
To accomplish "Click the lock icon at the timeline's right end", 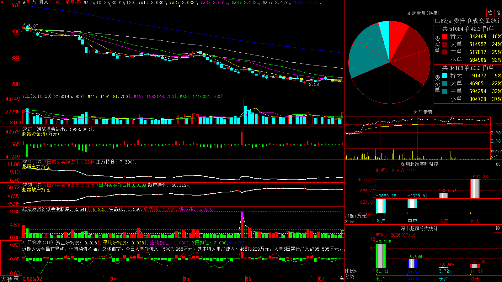I will point(342,278).
